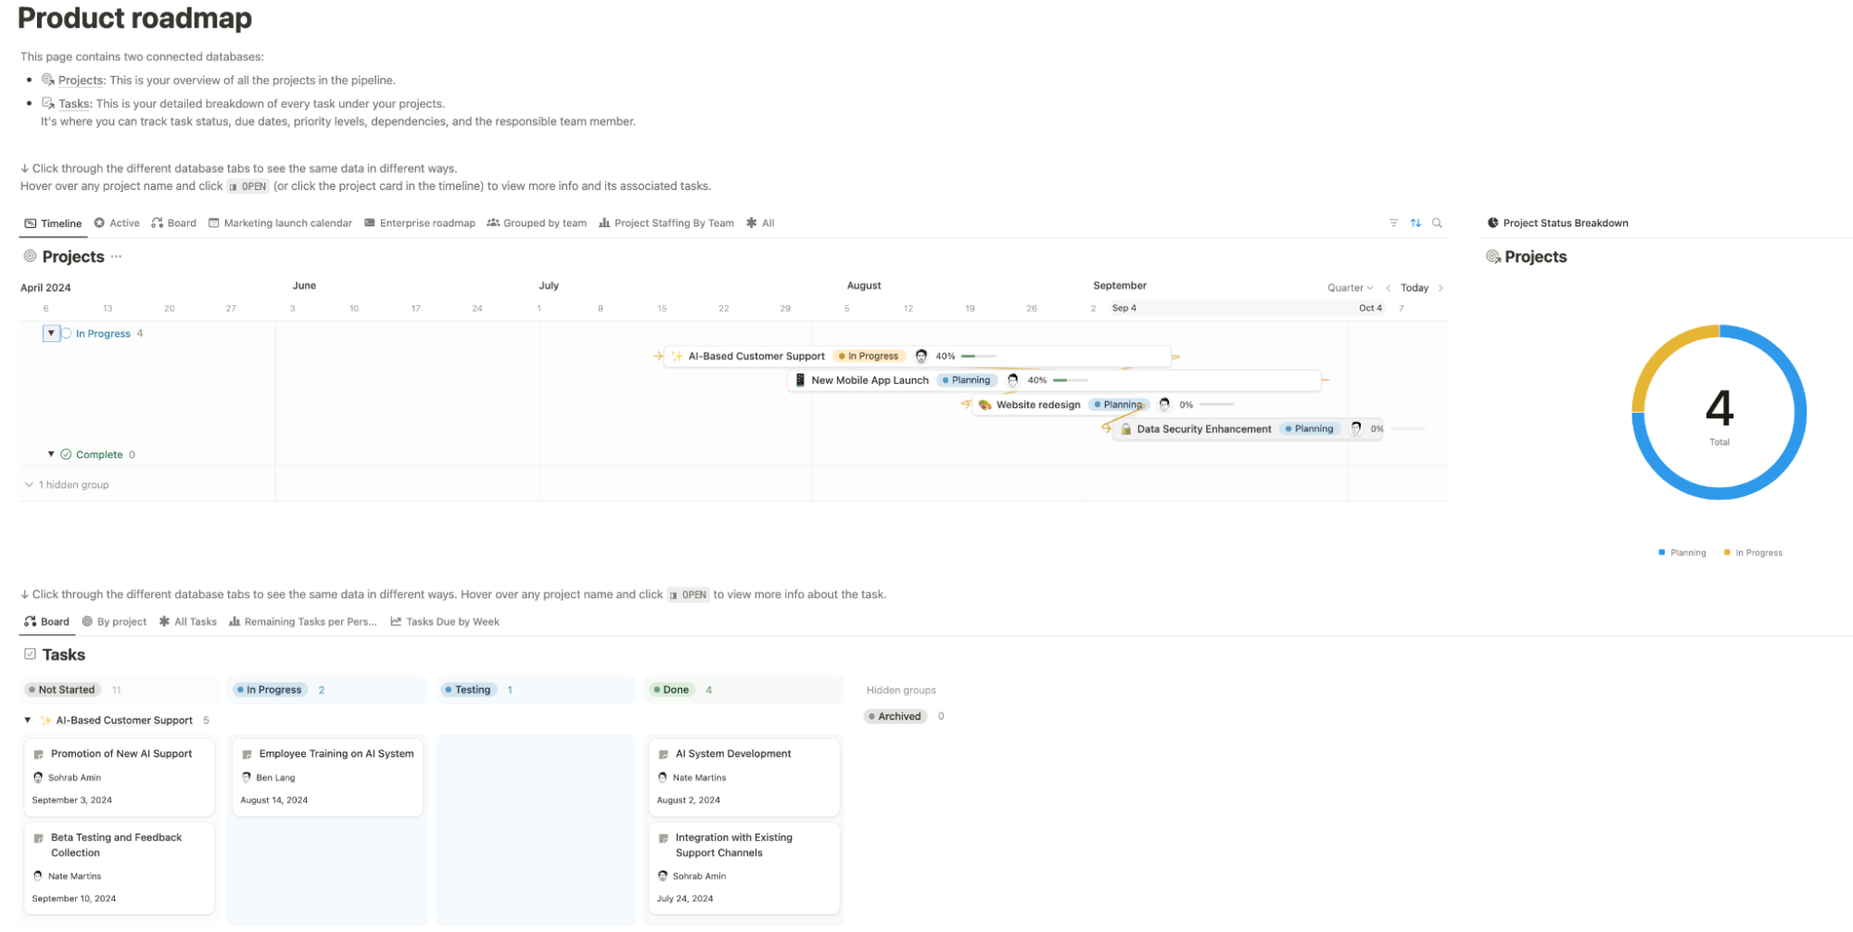Screen dimensions: 1853x932
Task: Click the Not Started status column tag
Action: [x=62, y=690]
